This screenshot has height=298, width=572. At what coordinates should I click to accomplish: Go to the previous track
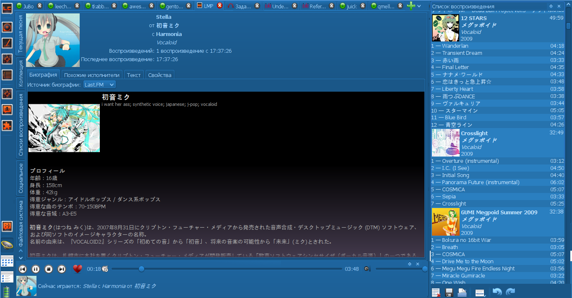23,269
